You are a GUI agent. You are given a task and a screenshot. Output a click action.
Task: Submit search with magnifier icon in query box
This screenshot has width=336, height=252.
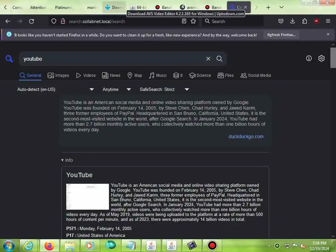tap(219, 59)
